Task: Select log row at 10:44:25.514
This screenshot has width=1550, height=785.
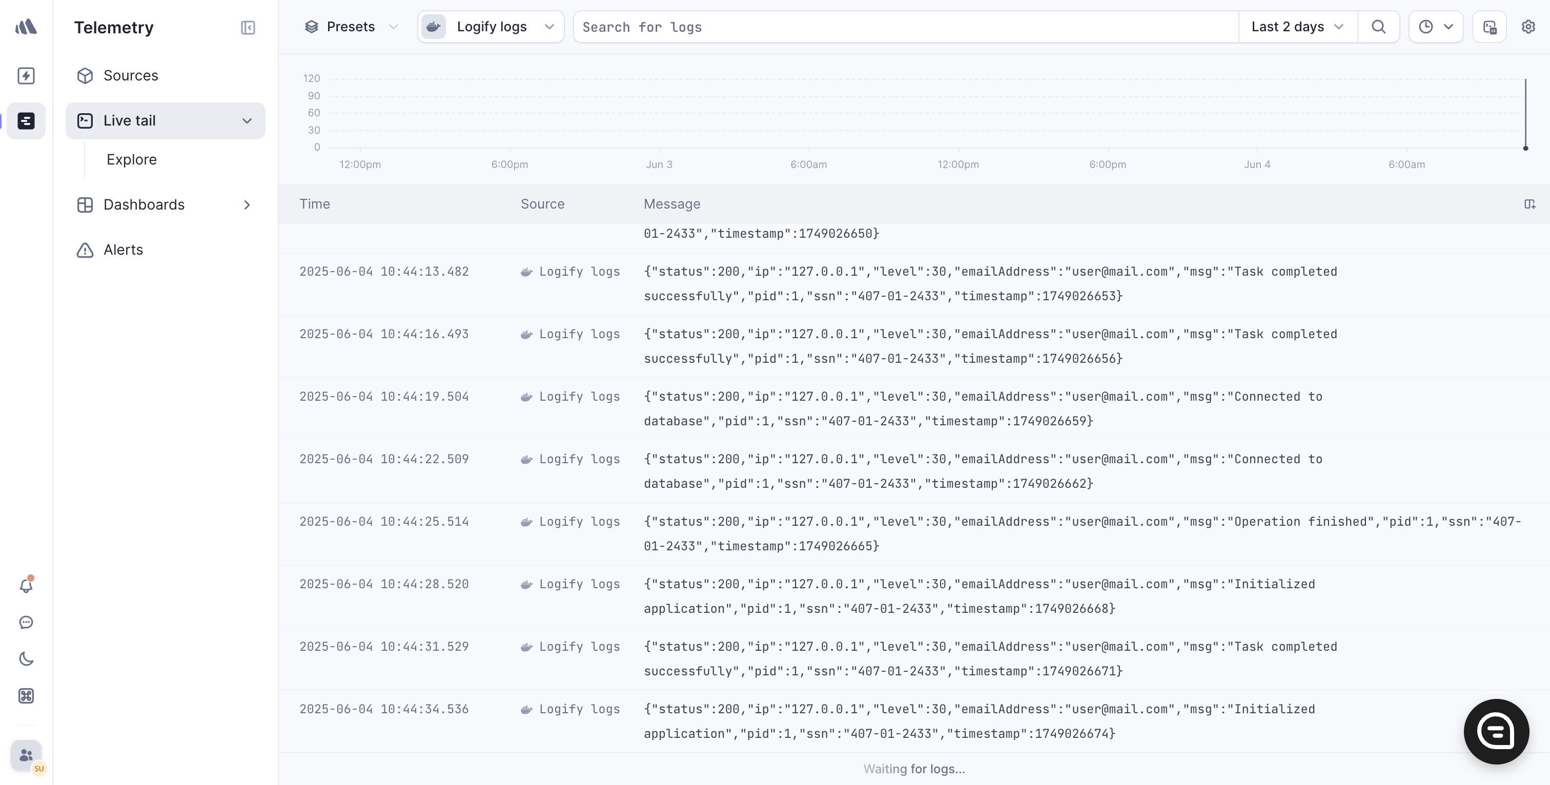Action: [x=914, y=534]
